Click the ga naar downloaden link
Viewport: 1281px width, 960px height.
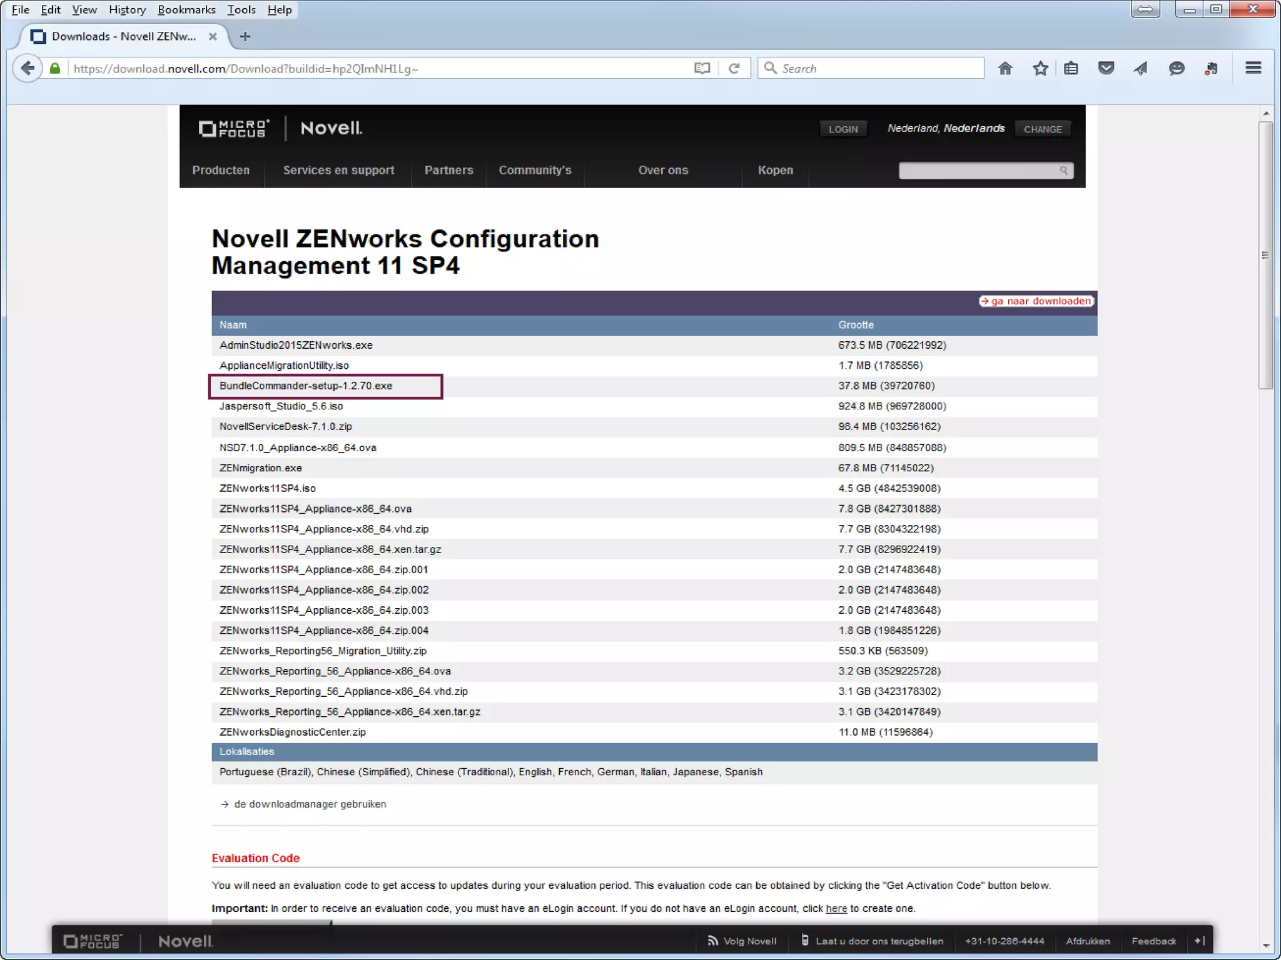coord(1036,301)
